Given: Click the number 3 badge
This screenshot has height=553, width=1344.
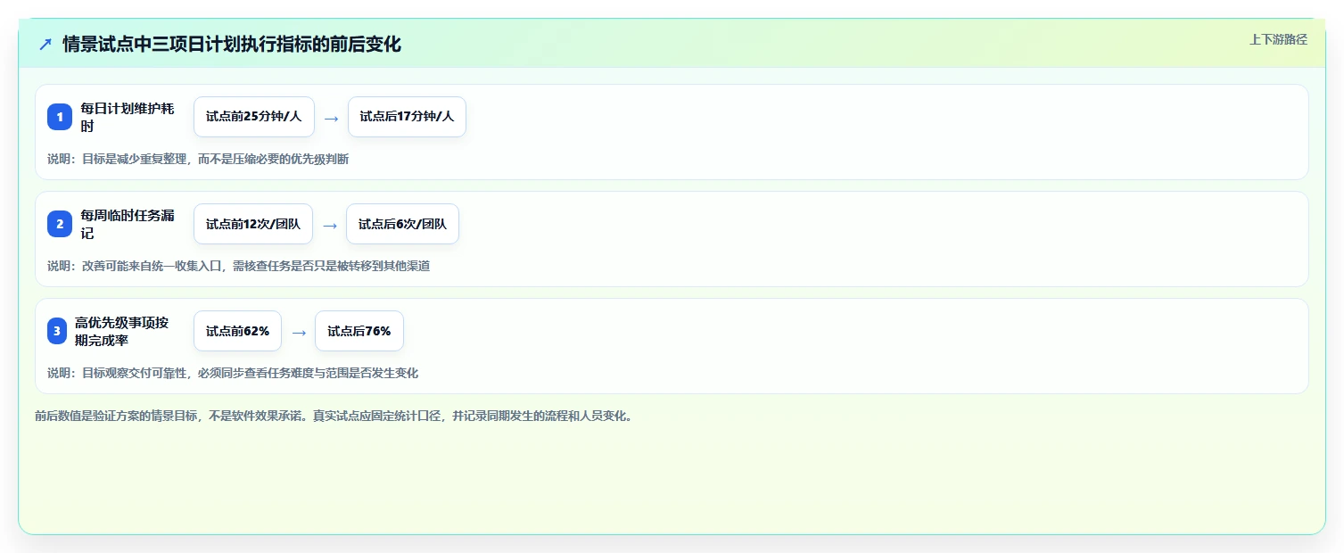Looking at the screenshot, I should point(57,331).
